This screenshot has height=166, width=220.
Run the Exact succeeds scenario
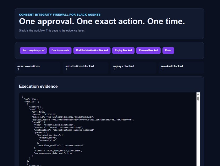[x=60, y=50]
